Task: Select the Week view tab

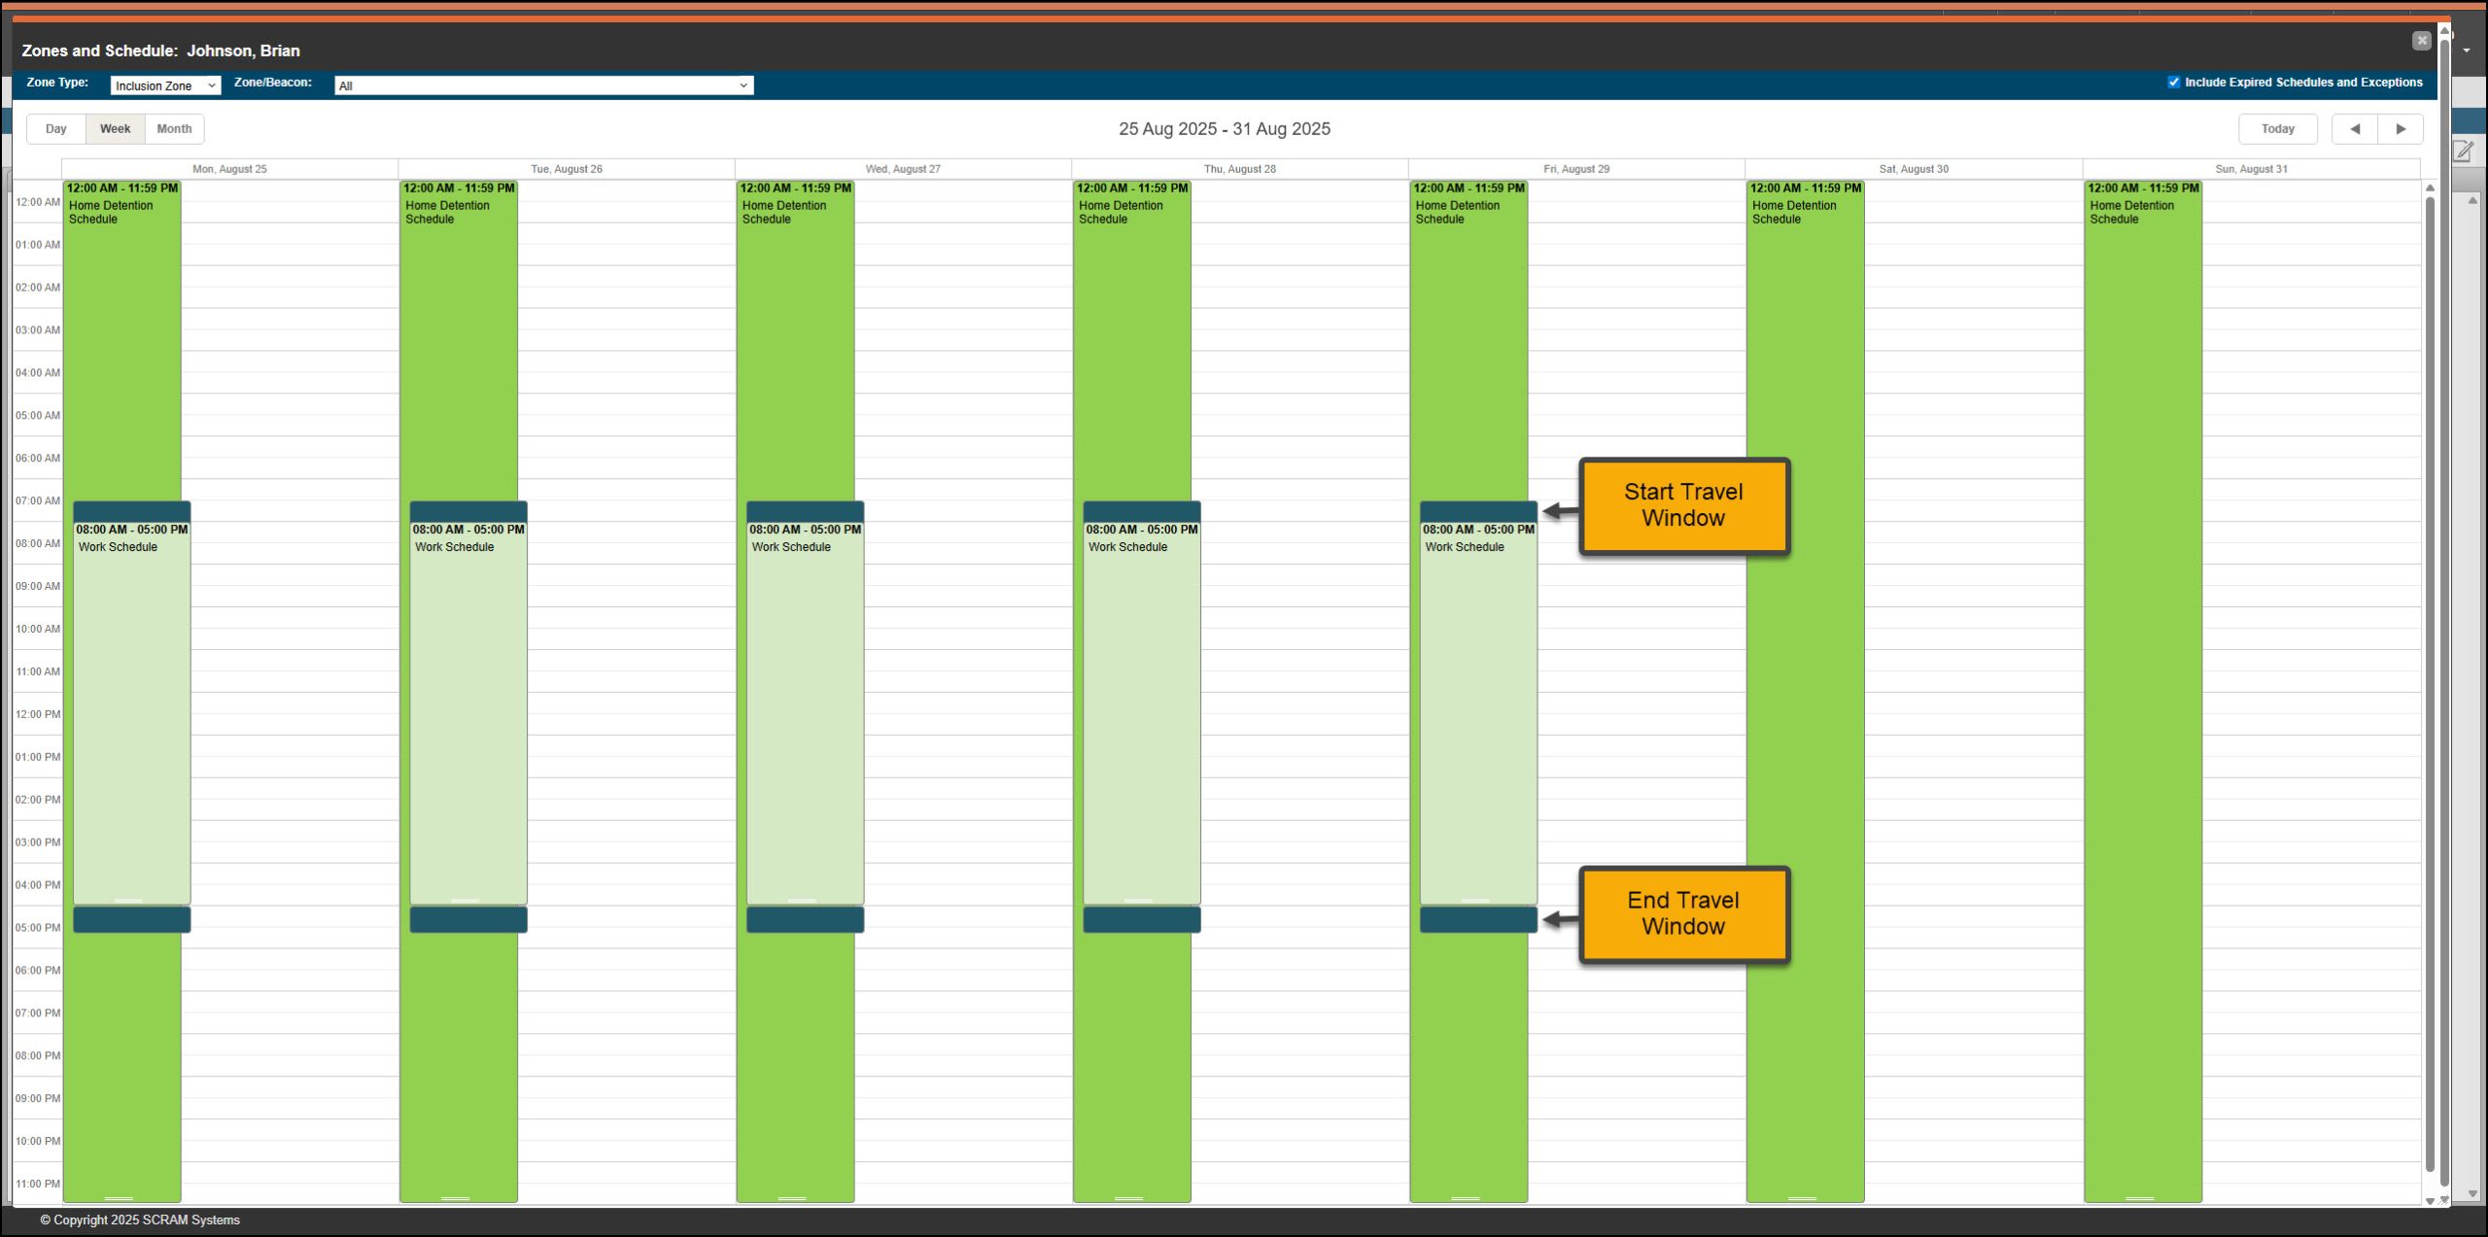Action: point(115,129)
